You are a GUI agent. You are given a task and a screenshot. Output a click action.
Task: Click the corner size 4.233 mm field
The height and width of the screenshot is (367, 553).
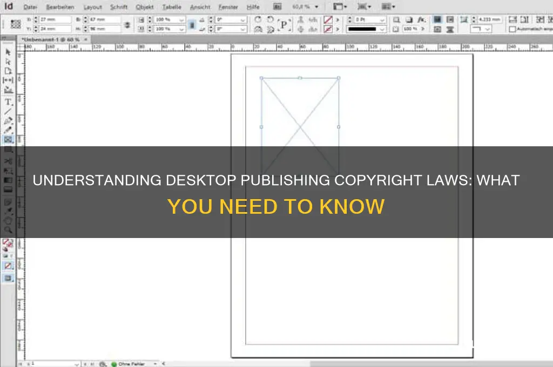pyautogui.click(x=489, y=20)
